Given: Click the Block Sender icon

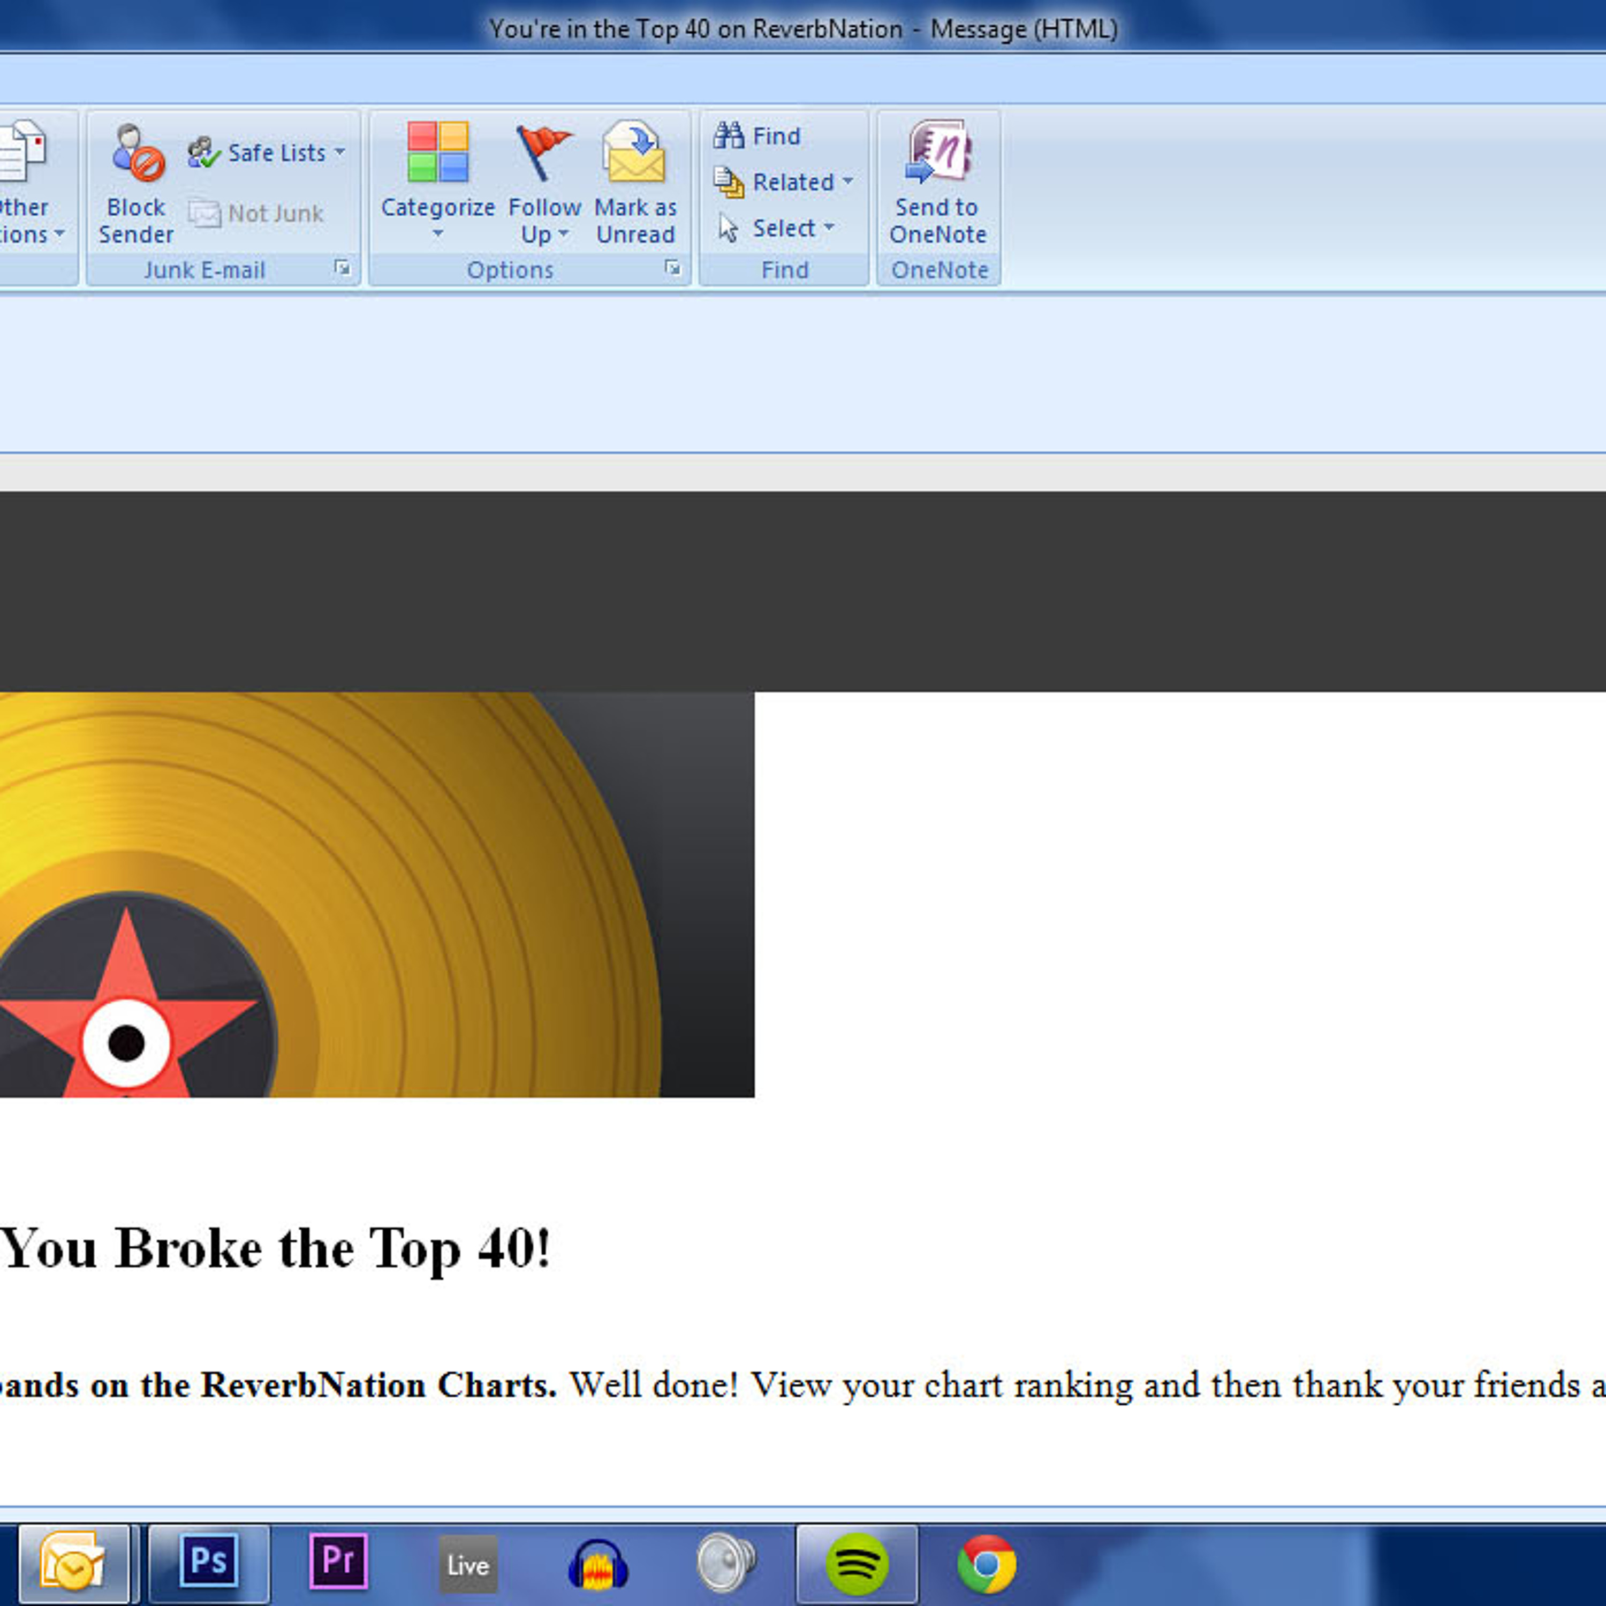Looking at the screenshot, I should (137, 153).
